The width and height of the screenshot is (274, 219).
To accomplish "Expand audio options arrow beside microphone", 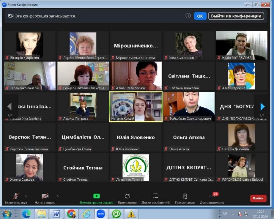I will 26,196.
